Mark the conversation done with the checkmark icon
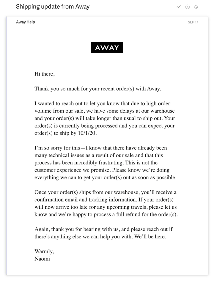 pos(179,7)
